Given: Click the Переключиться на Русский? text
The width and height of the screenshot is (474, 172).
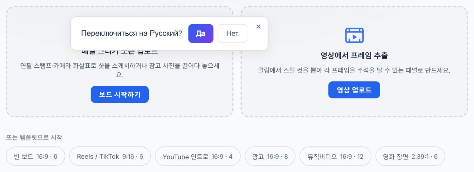Looking at the screenshot, I should pos(131,33).
